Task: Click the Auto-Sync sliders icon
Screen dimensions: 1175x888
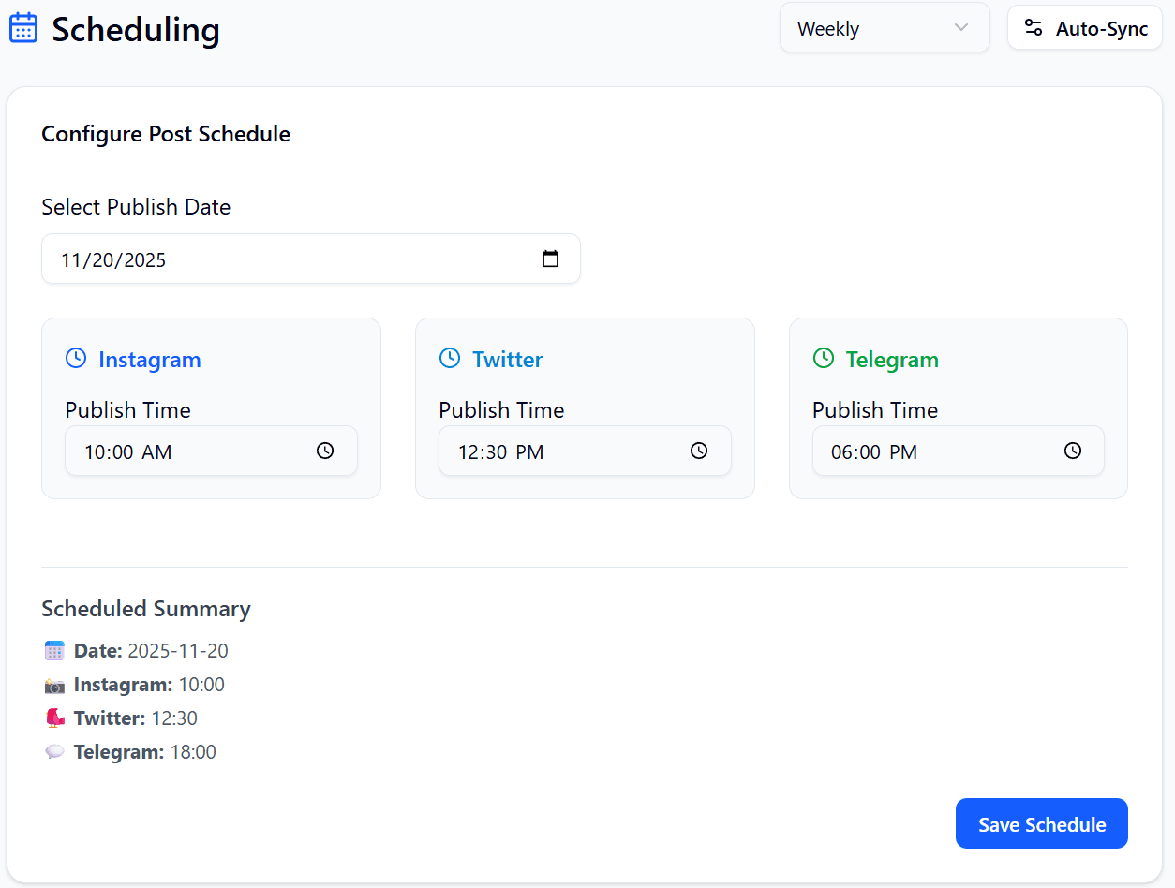Action: click(x=1034, y=28)
